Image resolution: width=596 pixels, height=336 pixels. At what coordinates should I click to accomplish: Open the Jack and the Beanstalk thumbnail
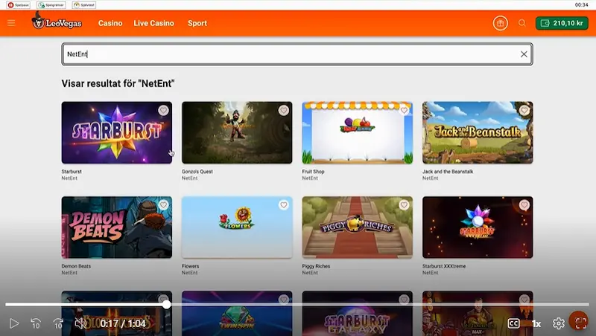478,133
